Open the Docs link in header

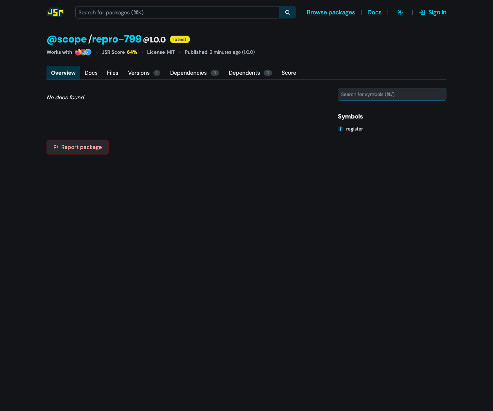[x=374, y=12]
